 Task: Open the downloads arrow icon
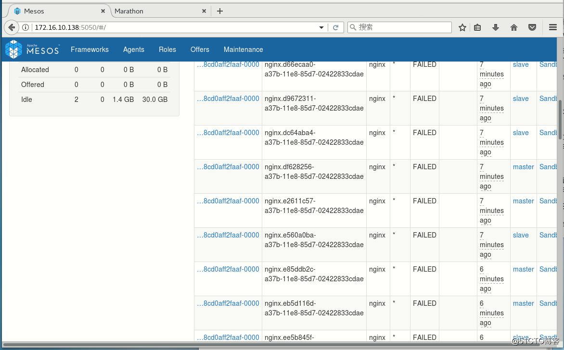click(x=496, y=27)
